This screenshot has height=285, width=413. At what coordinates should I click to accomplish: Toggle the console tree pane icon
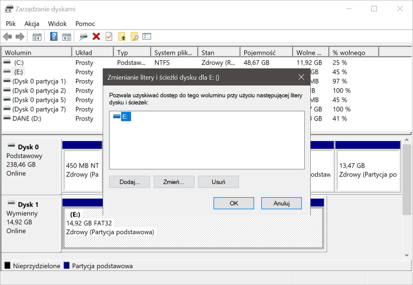(x=37, y=37)
